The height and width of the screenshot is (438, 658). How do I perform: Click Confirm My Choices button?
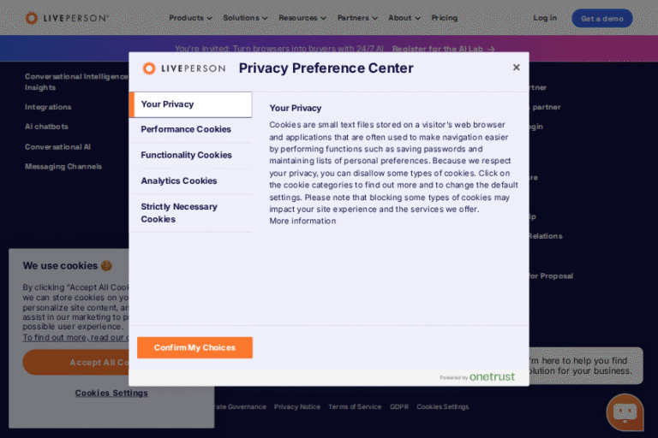point(194,347)
